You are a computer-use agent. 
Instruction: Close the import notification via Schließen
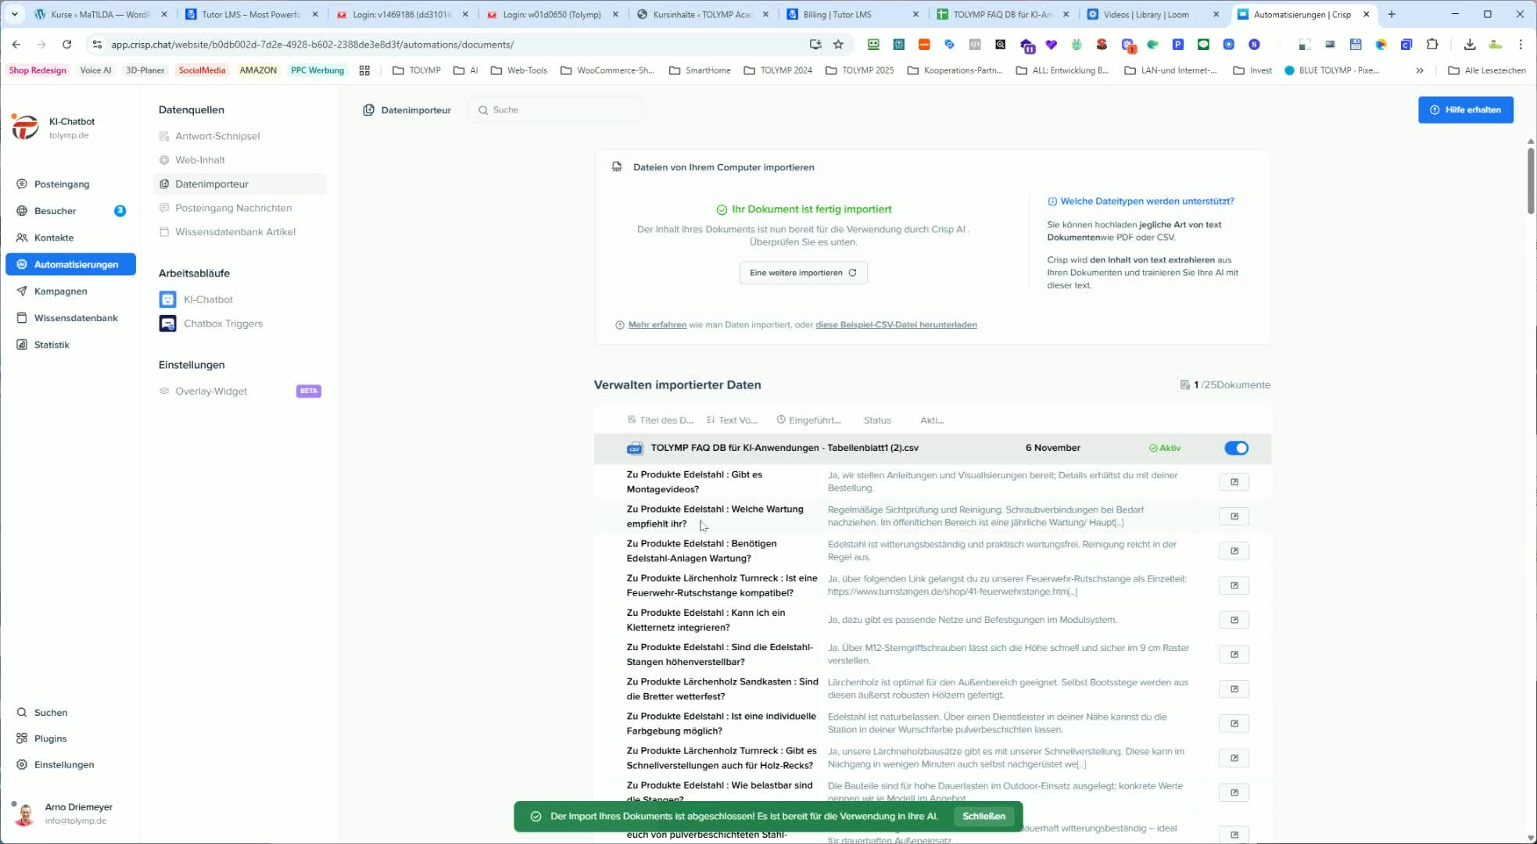point(983,816)
